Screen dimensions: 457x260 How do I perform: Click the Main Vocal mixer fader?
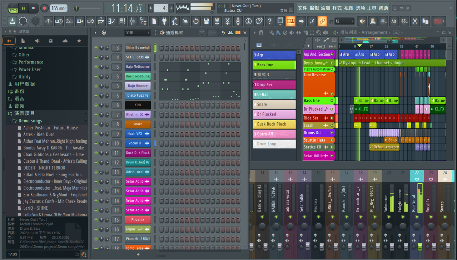point(420,246)
